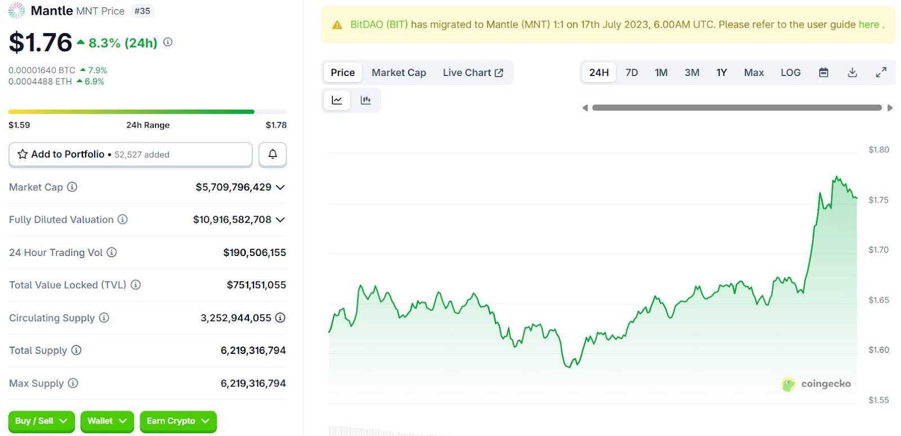The width and height of the screenshot is (901, 436).
Task: Switch to the Market Cap chart tab
Action: click(x=399, y=73)
